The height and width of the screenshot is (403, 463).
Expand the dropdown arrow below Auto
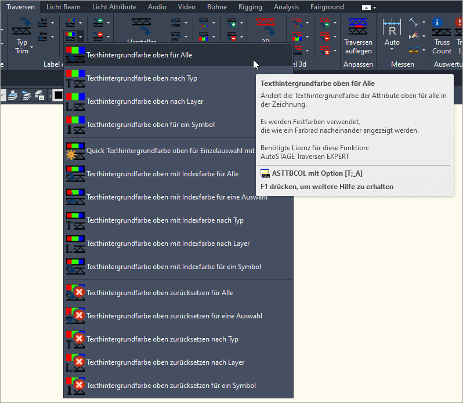click(392, 50)
